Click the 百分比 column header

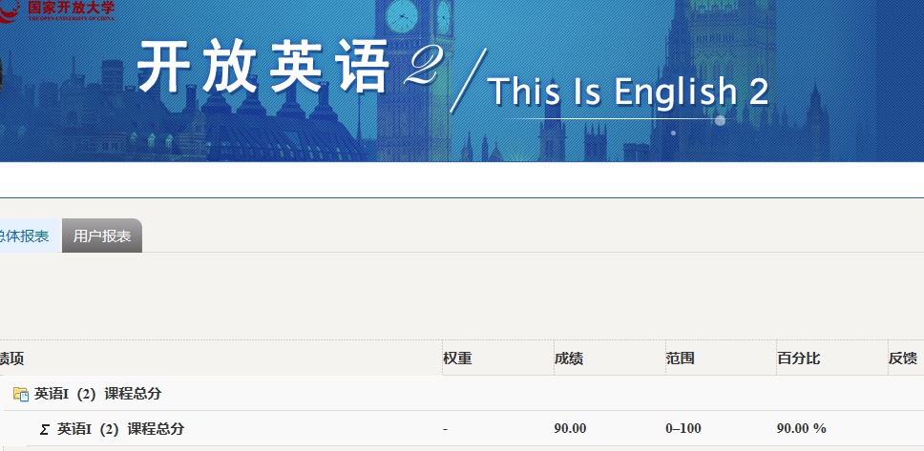click(x=799, y=358)
